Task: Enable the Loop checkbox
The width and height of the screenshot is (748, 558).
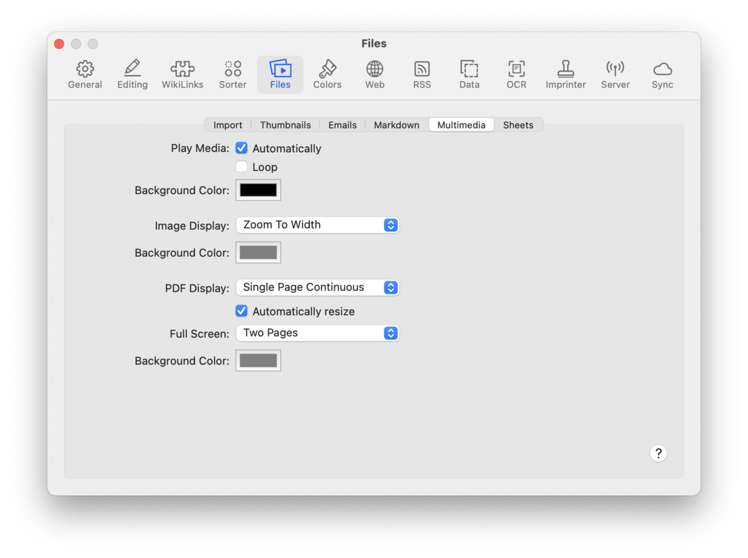Action: pos(241,166)
